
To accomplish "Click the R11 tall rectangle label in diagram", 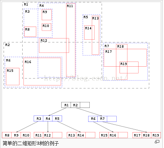I will click(x=70, y=6).
